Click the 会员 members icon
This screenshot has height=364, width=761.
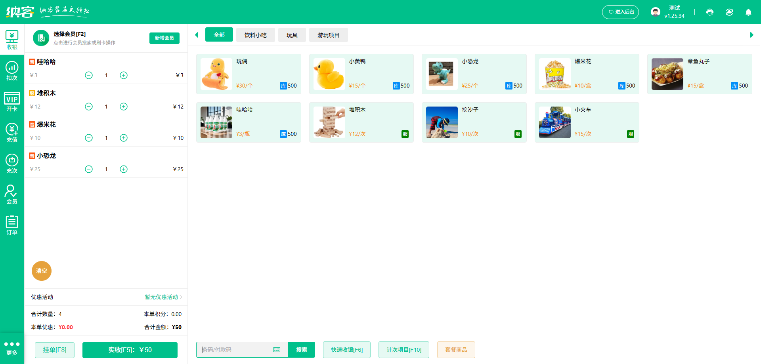12,194
